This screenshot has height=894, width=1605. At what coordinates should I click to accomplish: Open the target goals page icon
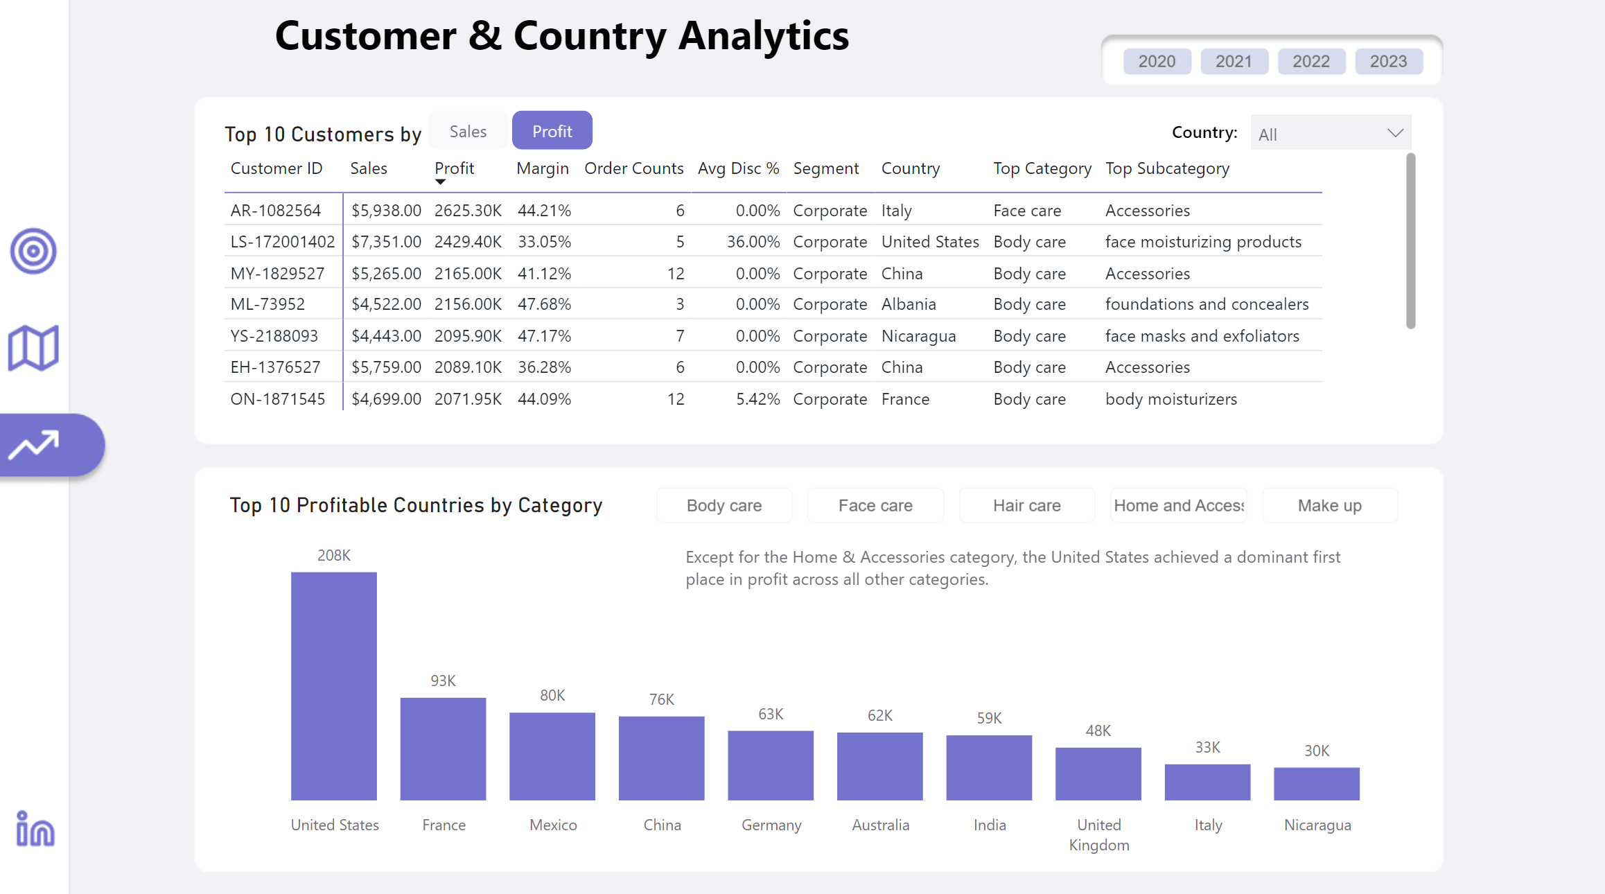33,251
